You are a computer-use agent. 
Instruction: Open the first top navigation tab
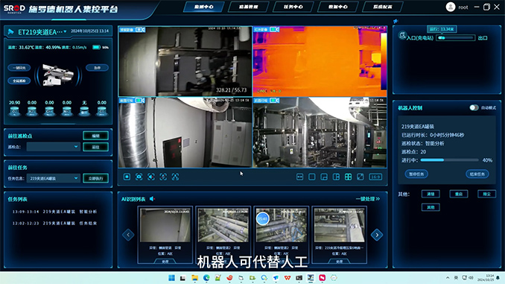point(203,7)
